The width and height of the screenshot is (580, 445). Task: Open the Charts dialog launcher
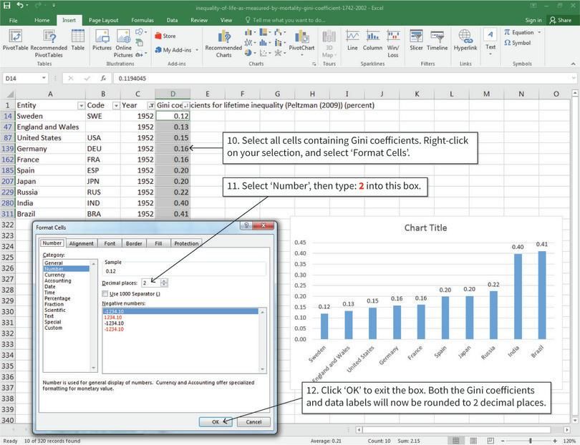pyautogui.click(x=314, y=64)
